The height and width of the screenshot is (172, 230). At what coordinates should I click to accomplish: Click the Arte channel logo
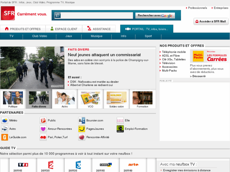click(133, 165)
